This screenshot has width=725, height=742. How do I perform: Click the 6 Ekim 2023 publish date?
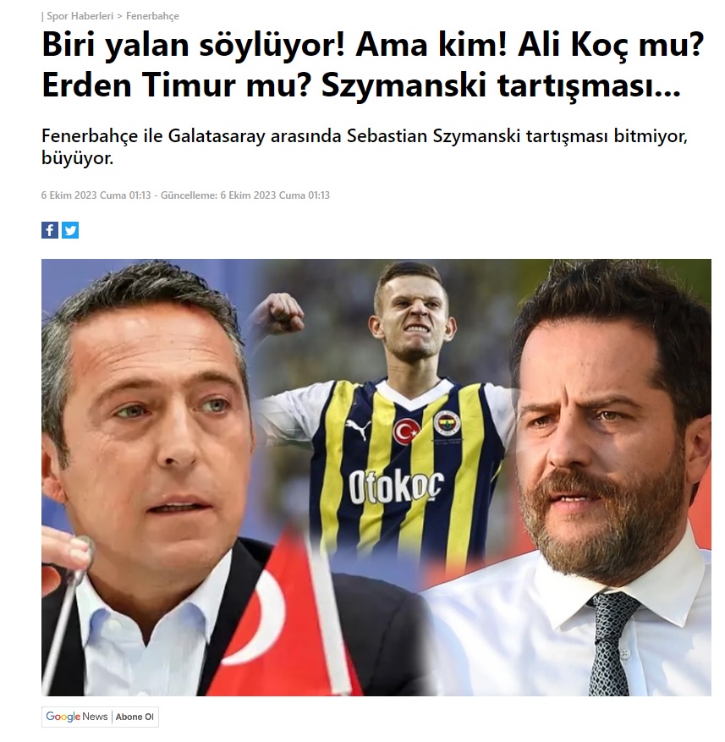96,195
